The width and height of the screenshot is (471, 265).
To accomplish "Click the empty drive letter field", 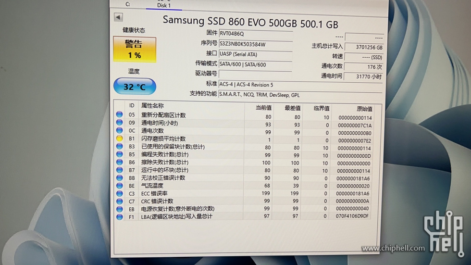I will pyautogui.click(x=256, y=74).
